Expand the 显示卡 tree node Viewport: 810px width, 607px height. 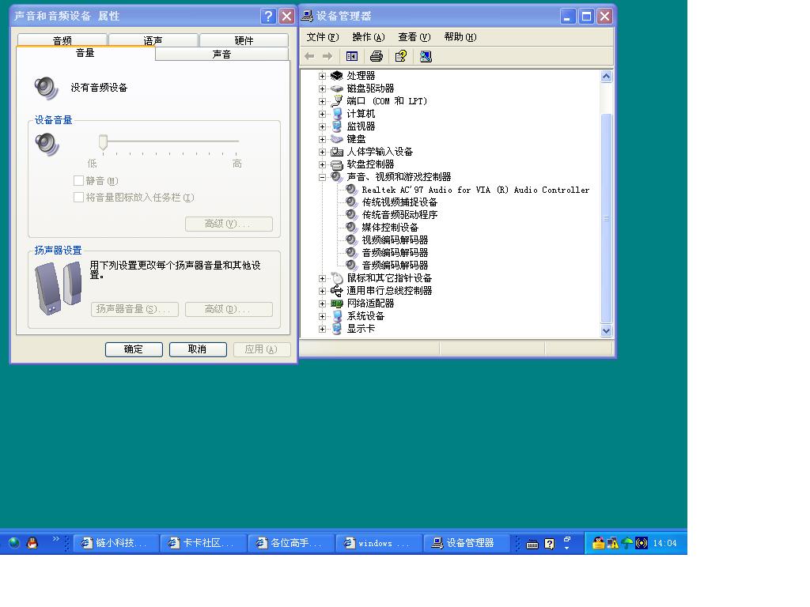pos(322,329)
